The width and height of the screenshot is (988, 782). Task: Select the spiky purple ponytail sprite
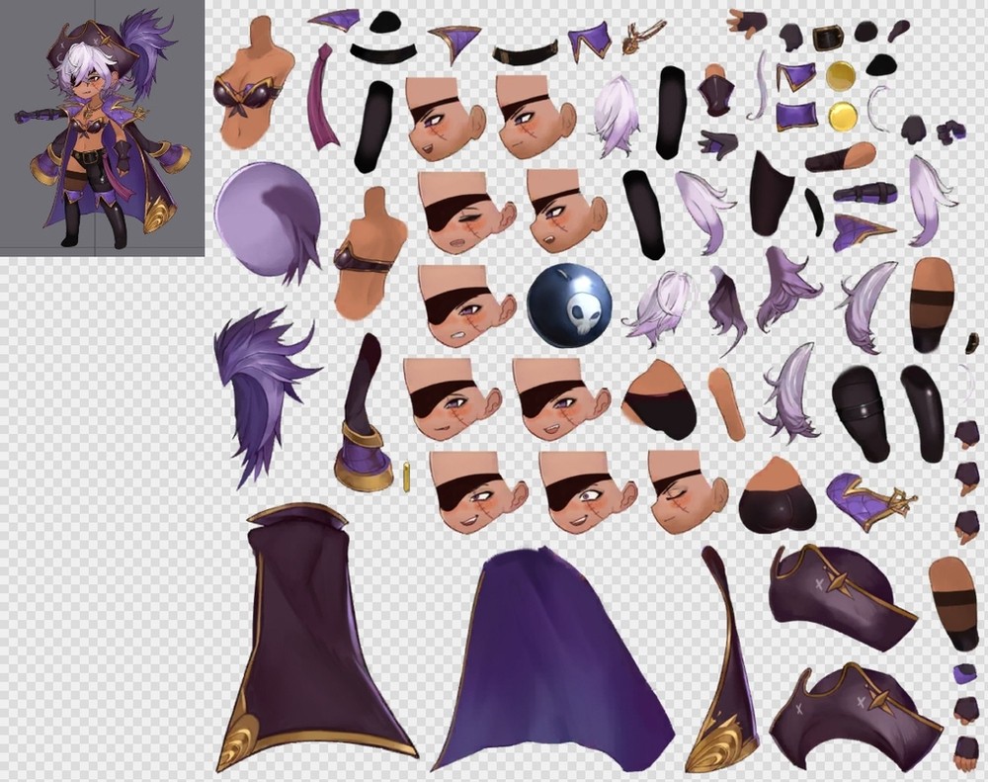(259, 386)
